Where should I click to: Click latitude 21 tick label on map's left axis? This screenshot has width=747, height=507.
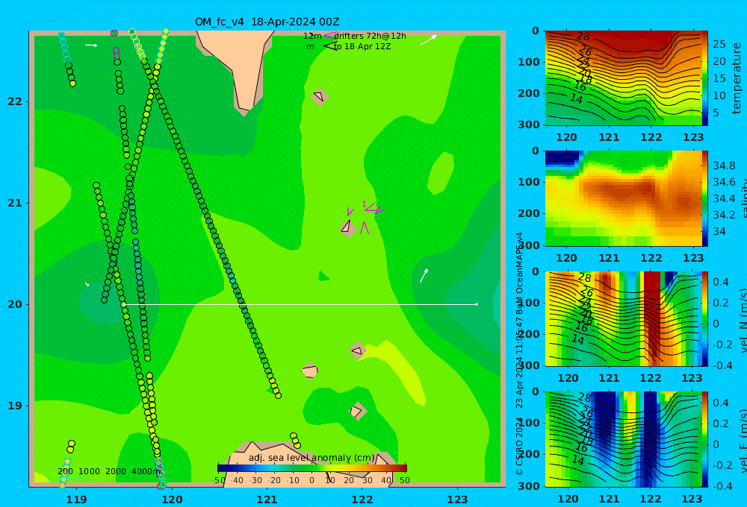click(15, 203)
